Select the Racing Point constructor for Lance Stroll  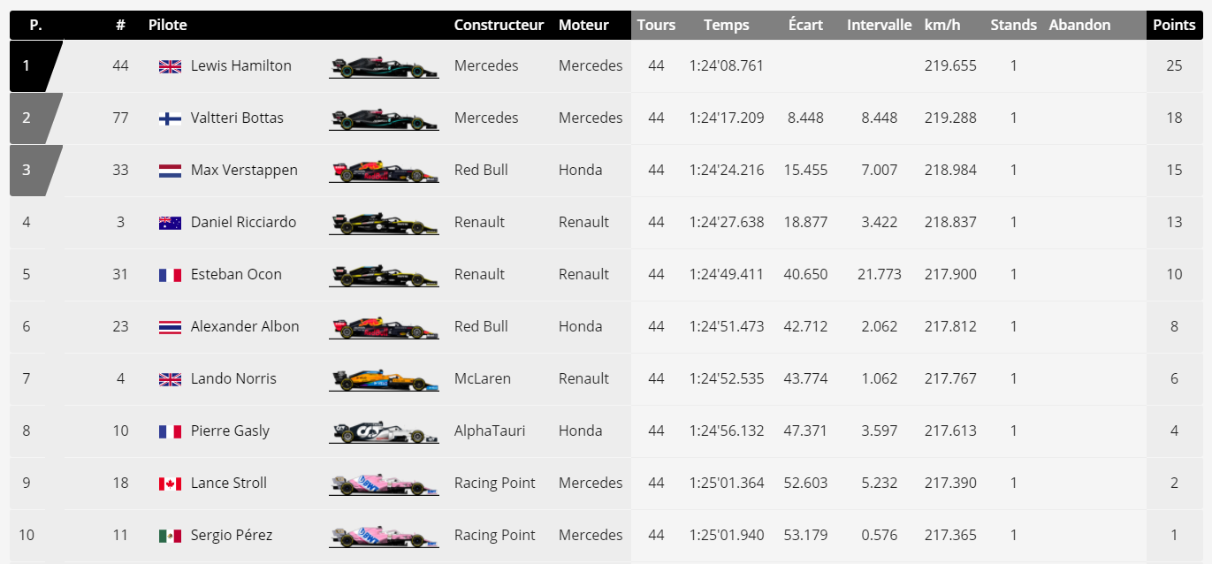pos(495,483)
